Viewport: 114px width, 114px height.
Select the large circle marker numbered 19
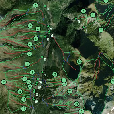[24, 99]
